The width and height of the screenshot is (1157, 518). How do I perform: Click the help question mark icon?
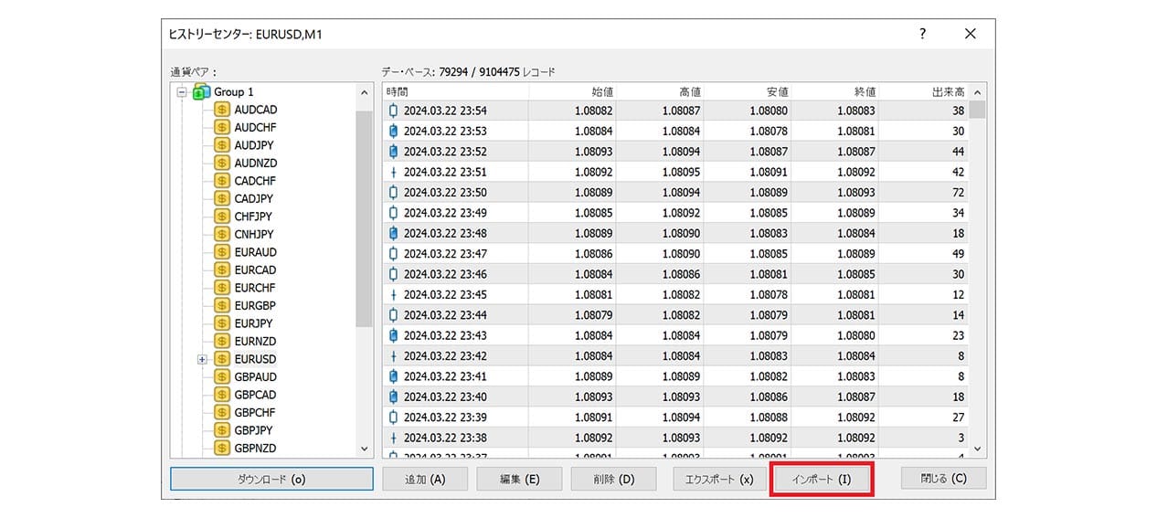922,34
